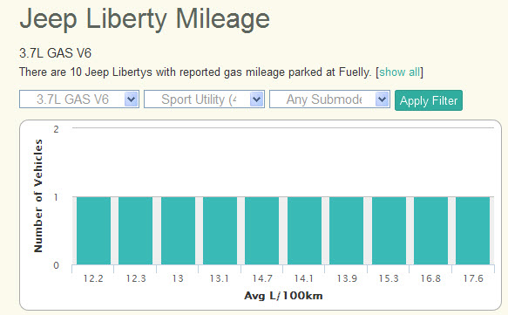This screenshot has height=315, width=508.
Task: Click the Avg L/100km axis label
Action: click(x=283, y=296)
